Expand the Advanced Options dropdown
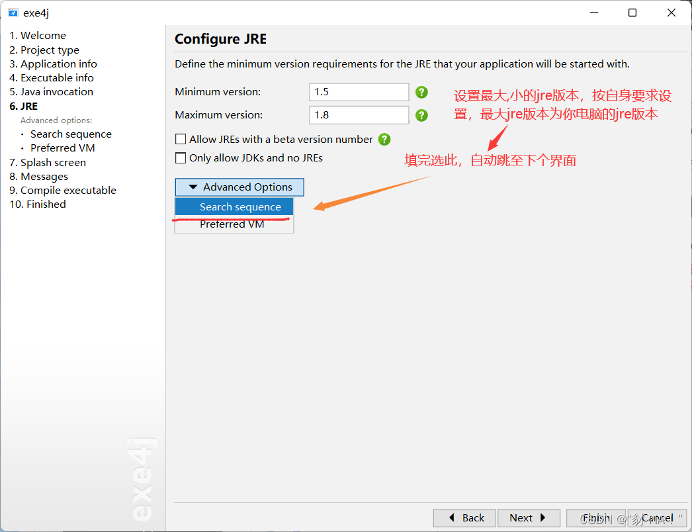Screen dimensions: 692x532 point(239,187)
